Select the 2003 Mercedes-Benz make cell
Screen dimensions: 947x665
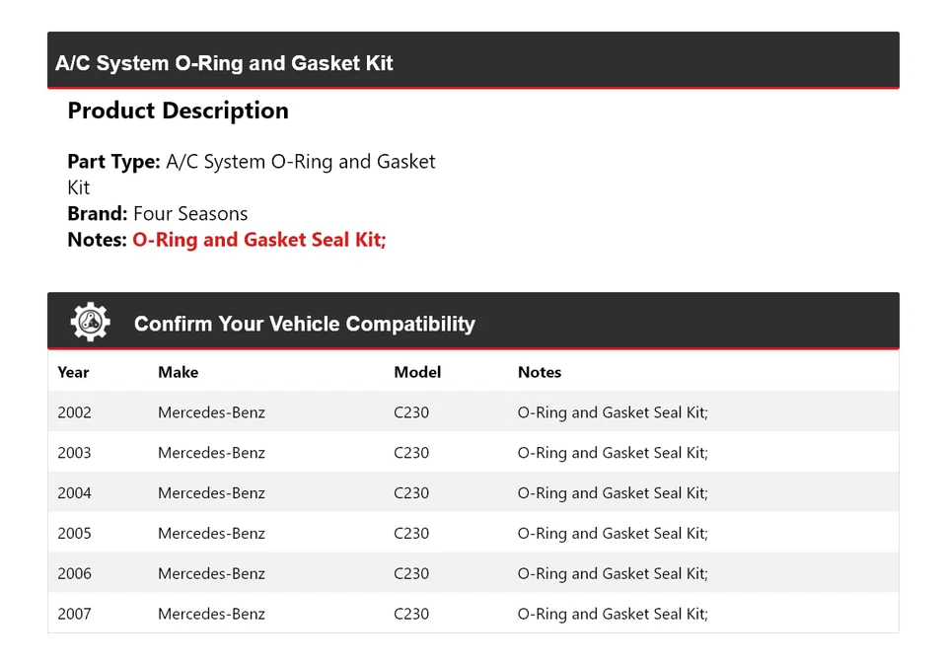[211, 453]
